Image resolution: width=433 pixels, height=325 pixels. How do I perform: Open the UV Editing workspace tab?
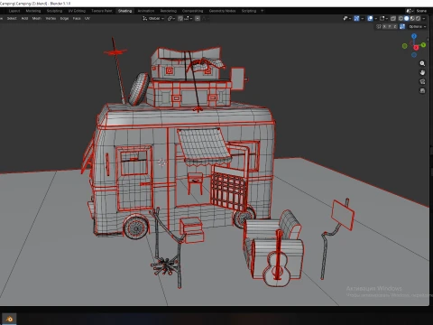tap(77, 11)
